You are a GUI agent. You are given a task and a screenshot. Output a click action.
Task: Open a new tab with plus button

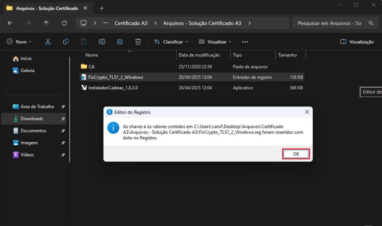(x=102, y=8)
